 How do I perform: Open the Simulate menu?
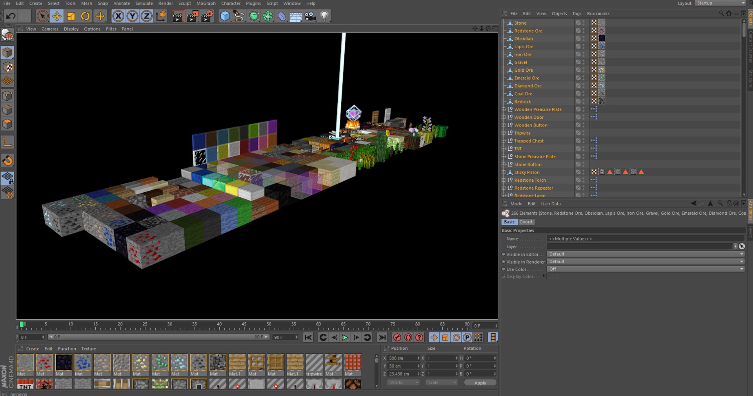coord(144,3)
